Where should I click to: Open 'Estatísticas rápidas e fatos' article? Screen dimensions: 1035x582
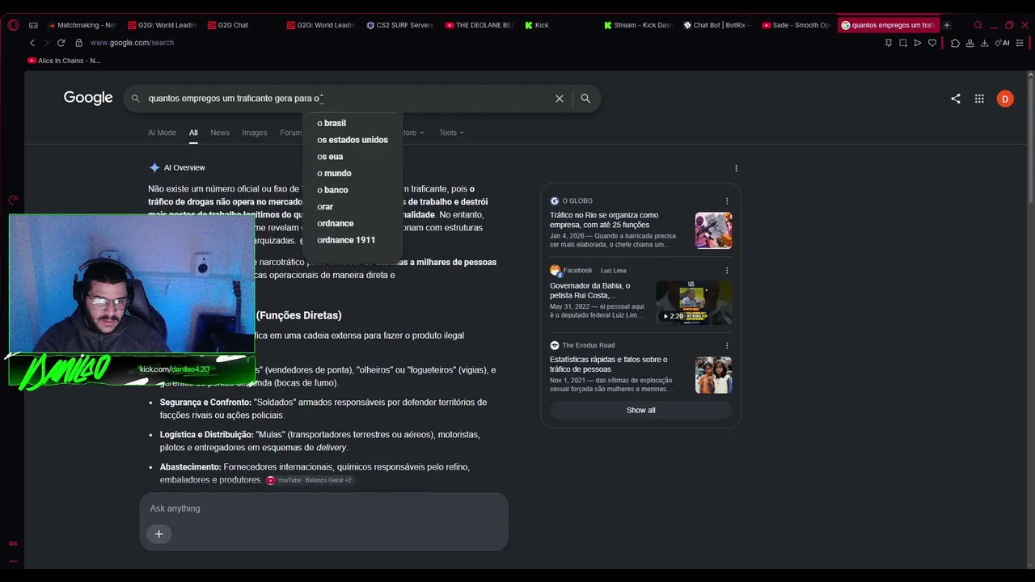point(609,365)
